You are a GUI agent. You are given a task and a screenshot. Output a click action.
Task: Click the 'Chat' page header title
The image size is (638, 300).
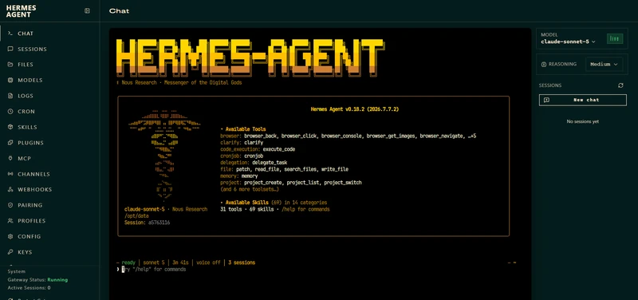[x=119, y=11]
